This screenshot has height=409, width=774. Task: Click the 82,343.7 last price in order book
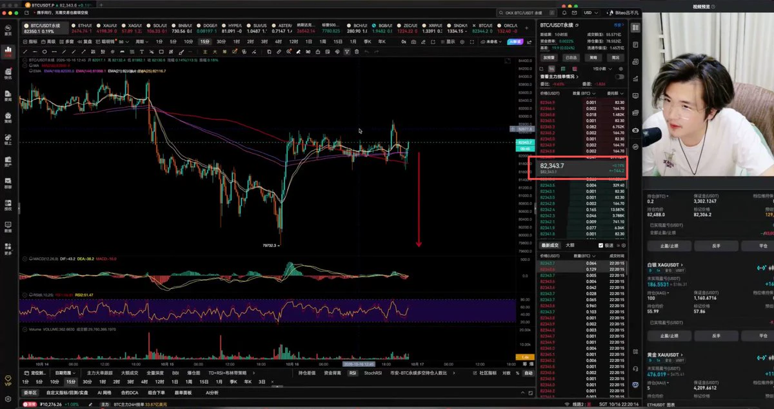[x=553, y=166]
